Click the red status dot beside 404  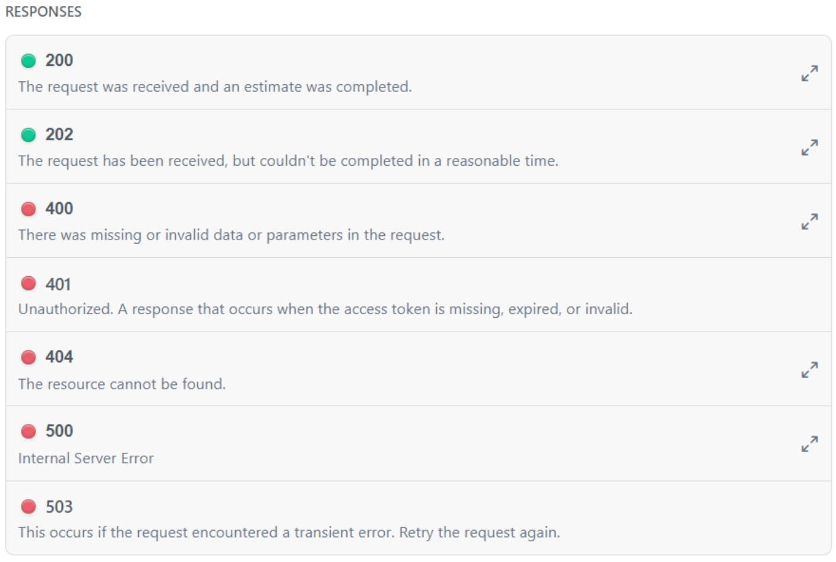tap(28, 357)
